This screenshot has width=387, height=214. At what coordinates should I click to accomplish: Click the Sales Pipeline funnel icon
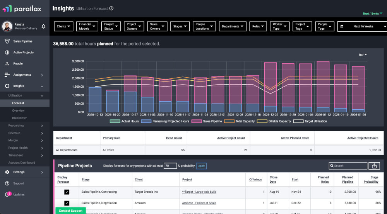7,41
